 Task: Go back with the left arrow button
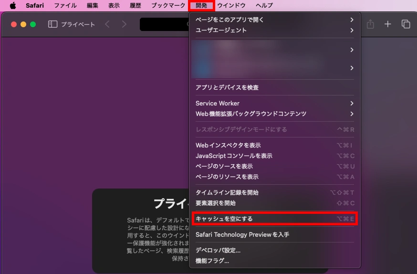(x=107, y=24)
